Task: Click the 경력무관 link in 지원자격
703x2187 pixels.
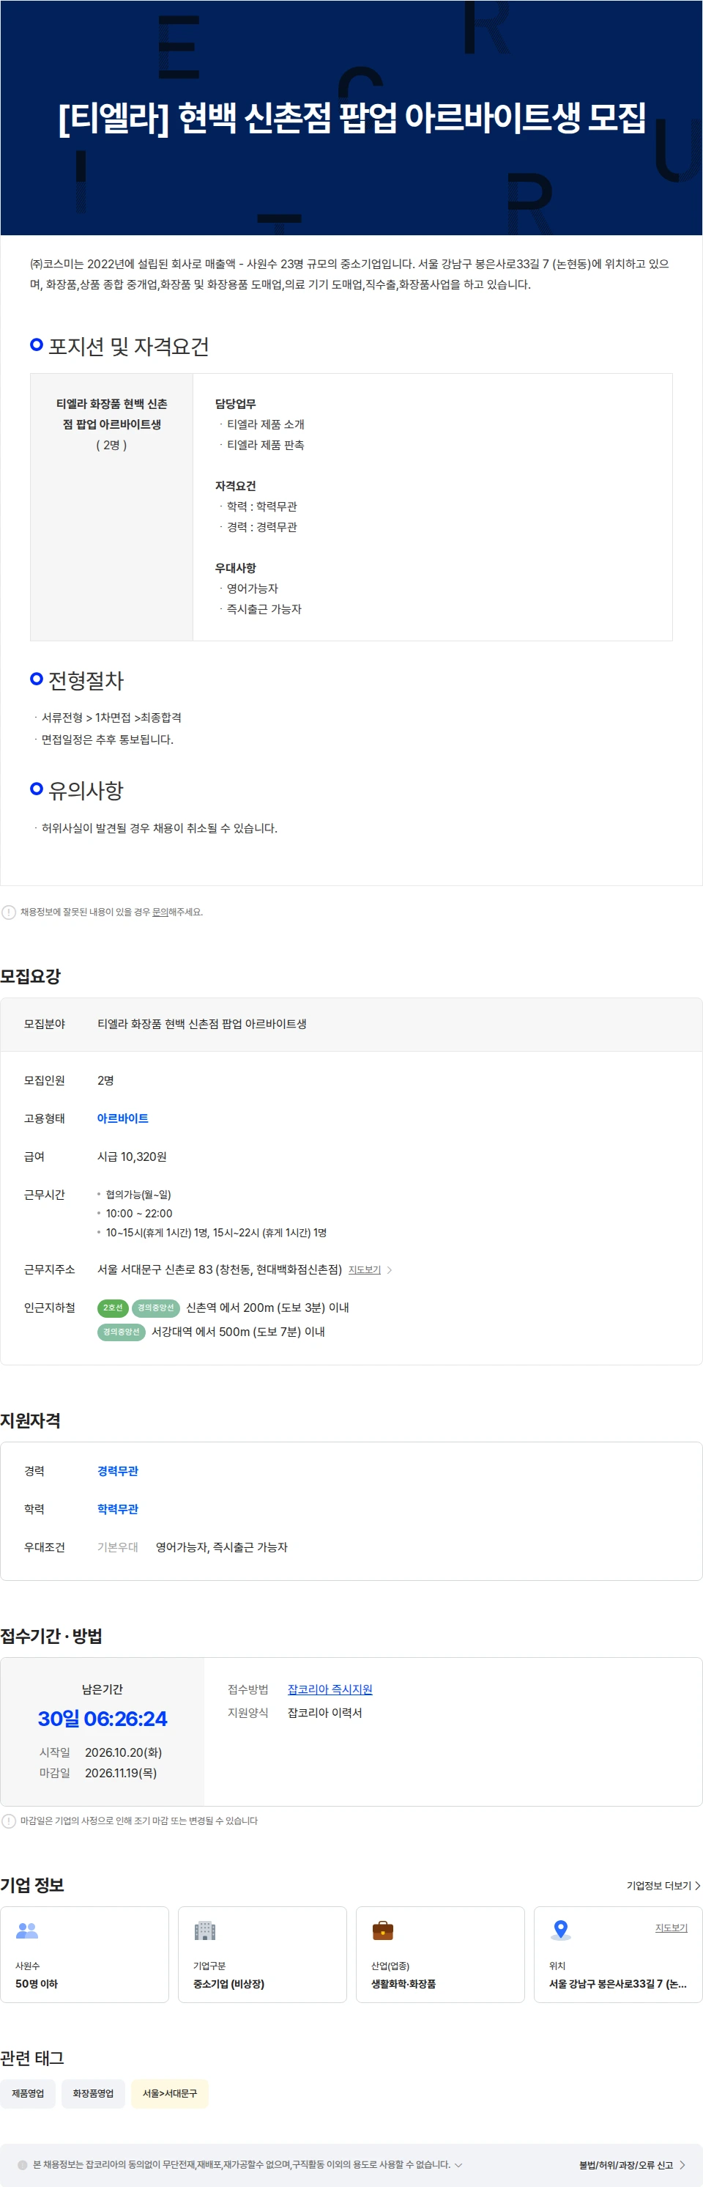Action: (x=117, y=1470)
